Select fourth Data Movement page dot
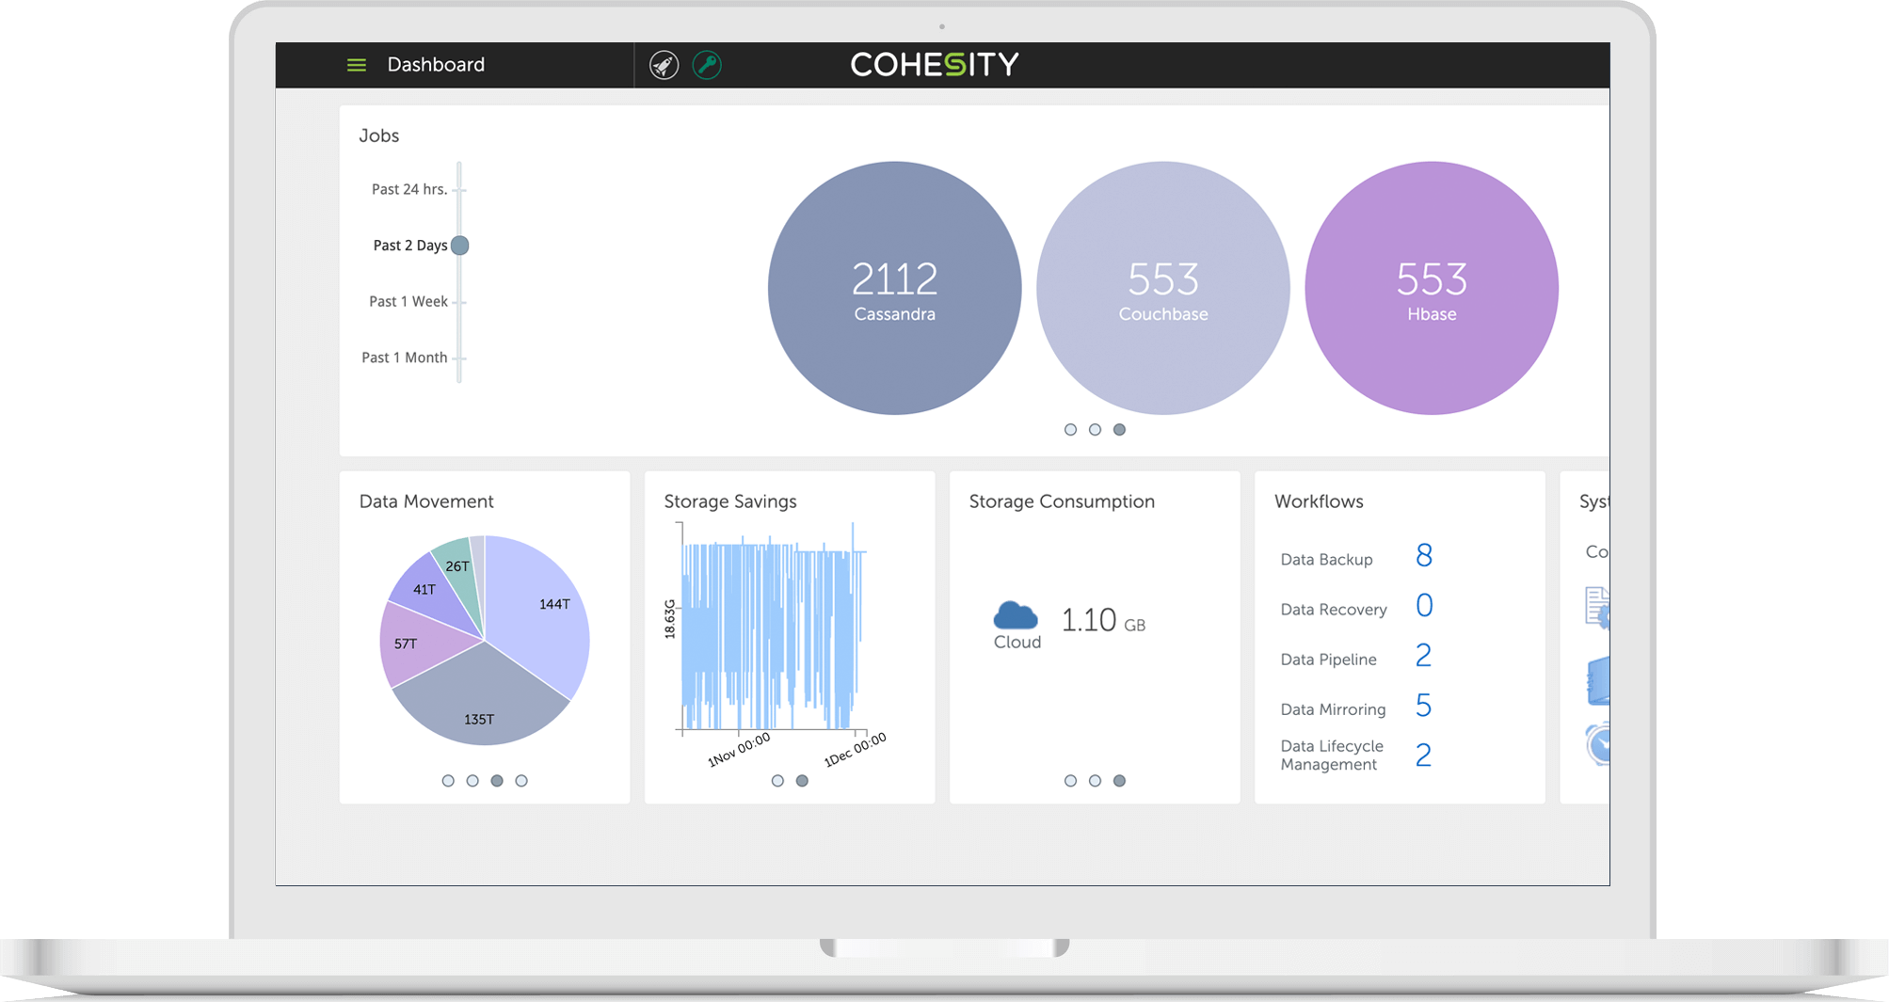 (521, 781)
